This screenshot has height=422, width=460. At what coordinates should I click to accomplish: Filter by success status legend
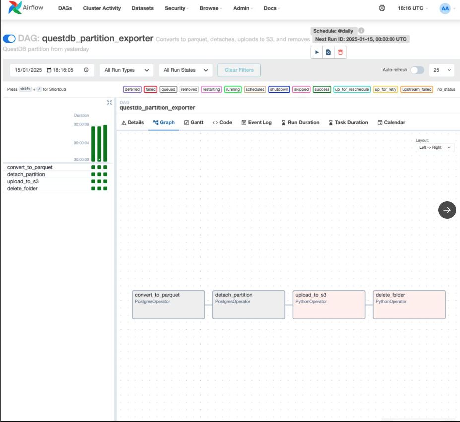tap(322, 89)
